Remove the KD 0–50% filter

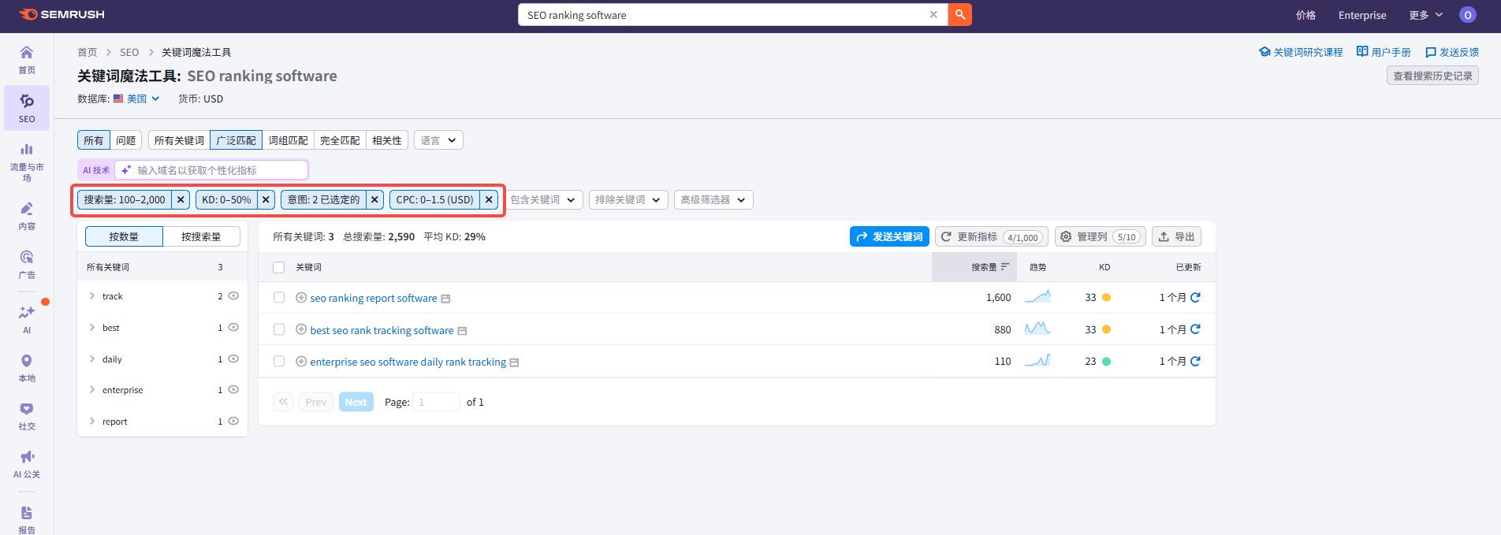(266, 200)
